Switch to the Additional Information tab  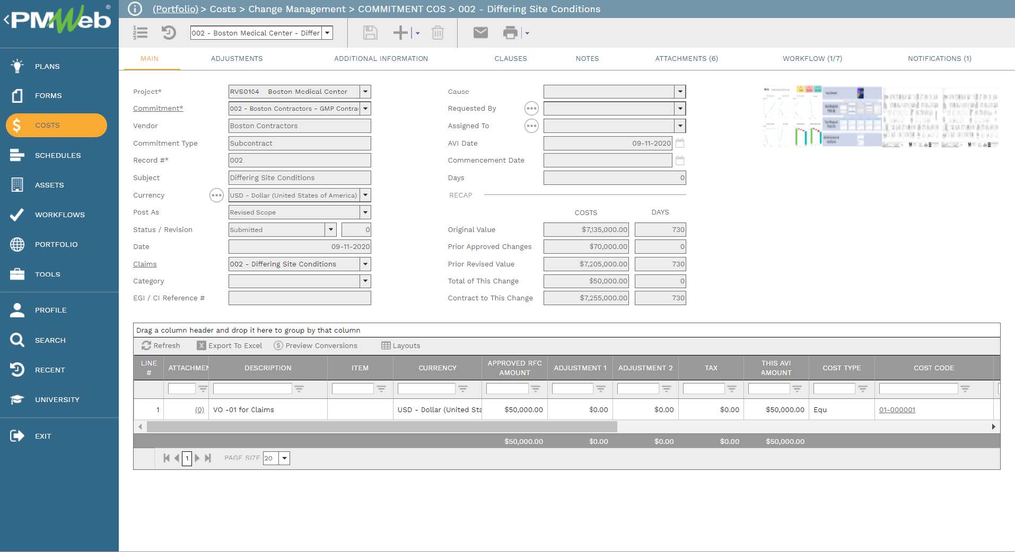(381, 59)
